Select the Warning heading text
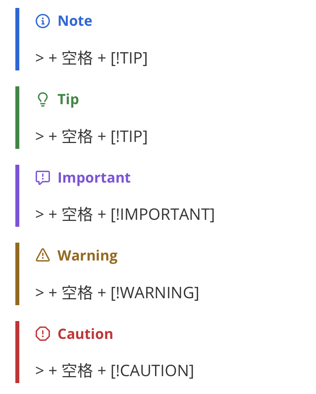 click(x=88, y=256)
